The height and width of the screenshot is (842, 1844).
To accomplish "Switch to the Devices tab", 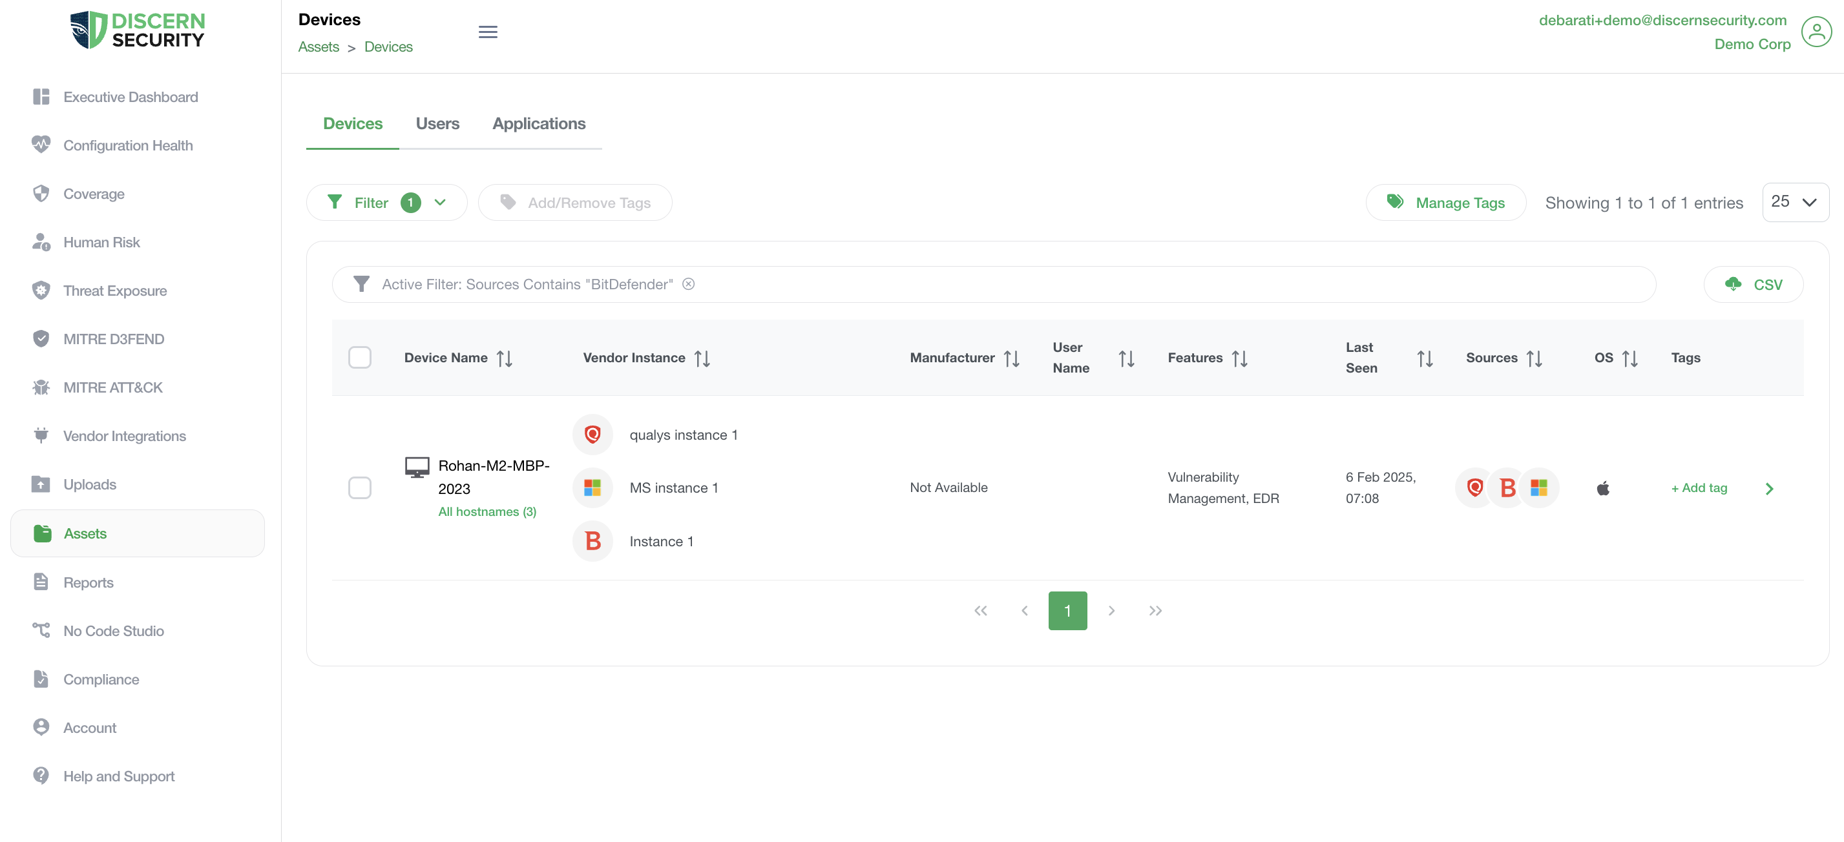I will (x=353, y=124).
